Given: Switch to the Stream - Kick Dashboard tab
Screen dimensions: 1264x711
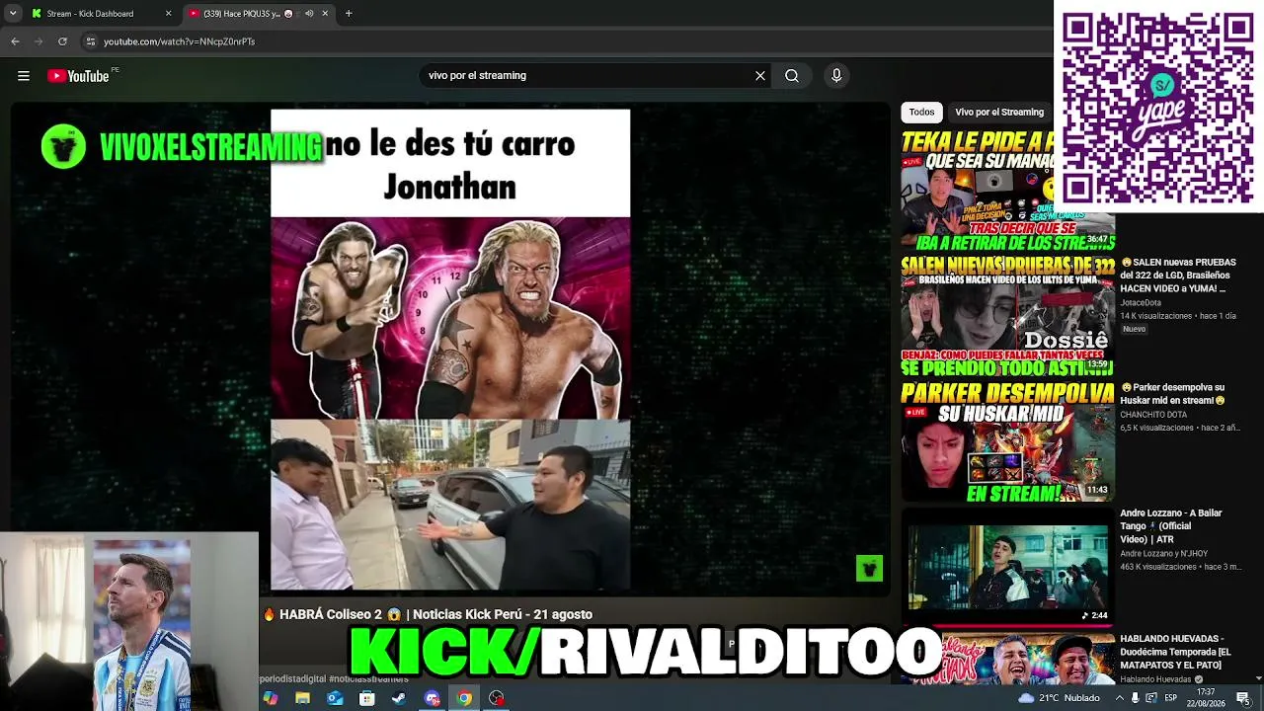Looking at the screenshot, I should pos(101,14).
